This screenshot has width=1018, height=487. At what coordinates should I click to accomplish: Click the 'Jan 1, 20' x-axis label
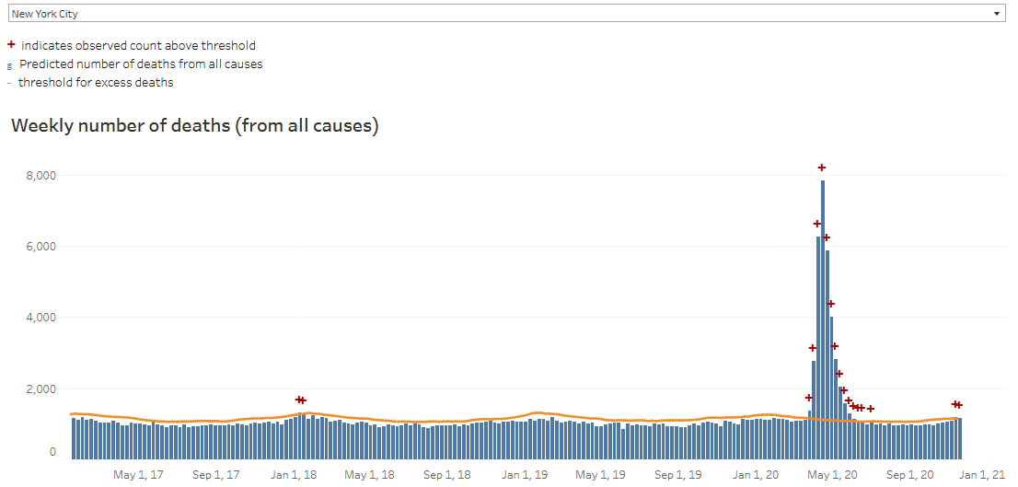tap(754, 475)
